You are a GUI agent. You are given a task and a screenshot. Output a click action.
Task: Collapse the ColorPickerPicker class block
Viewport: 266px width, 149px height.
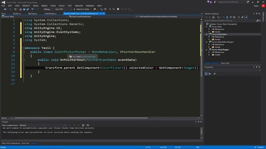click(x=23, y=52)
